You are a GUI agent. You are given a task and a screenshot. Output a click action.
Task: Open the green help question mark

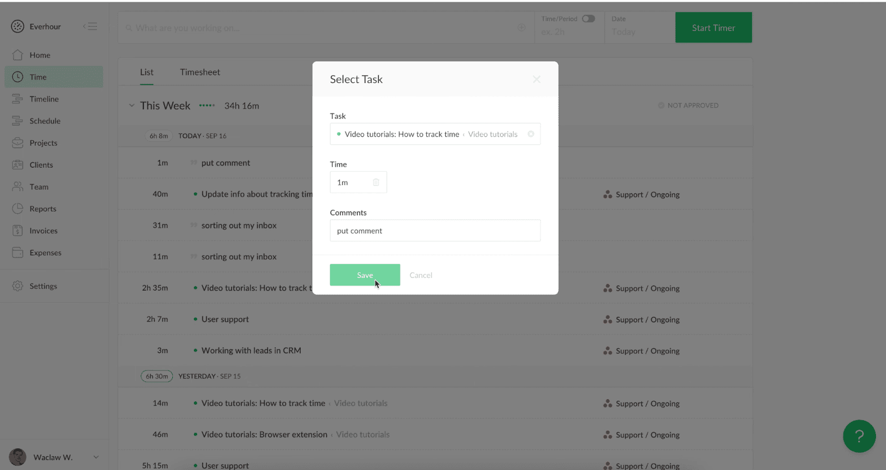[859, 436]
